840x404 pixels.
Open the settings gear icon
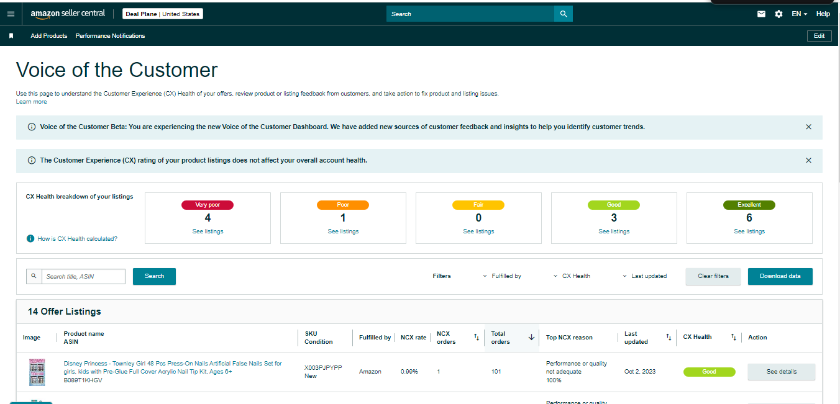[778, 14]
